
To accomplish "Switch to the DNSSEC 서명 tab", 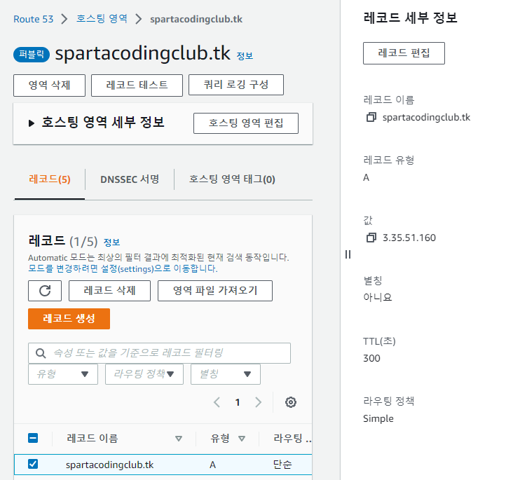I will click(x=130, y=179).
